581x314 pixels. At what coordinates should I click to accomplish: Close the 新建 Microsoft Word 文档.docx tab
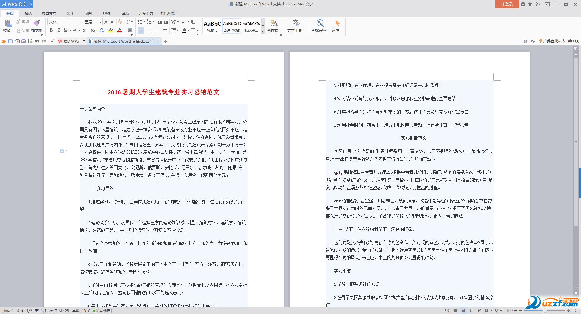click(x=158, y=41)
